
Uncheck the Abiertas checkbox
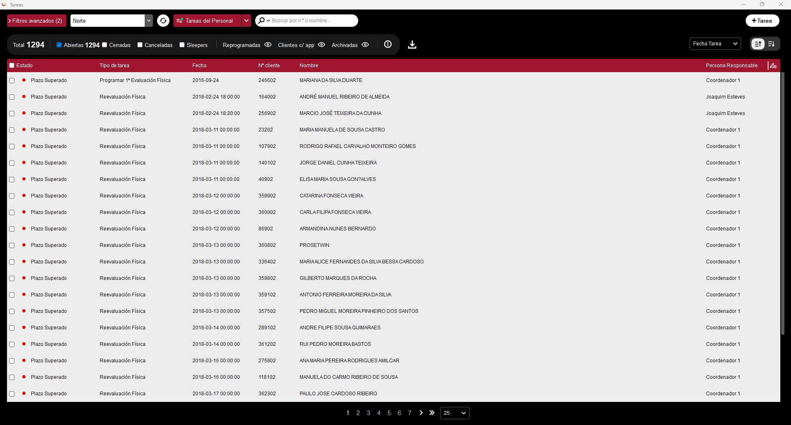point(59,45)
